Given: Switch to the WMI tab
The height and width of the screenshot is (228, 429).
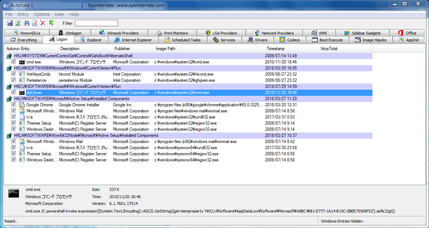Looking at the screenshot, I should (x=319, y=33).
